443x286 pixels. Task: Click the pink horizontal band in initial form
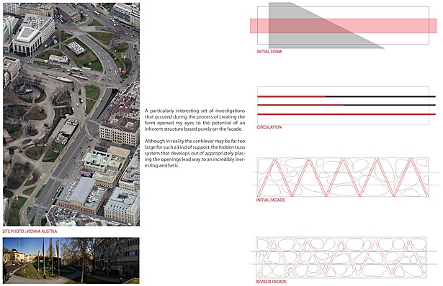pyautogui.click(x=344, y=26)
